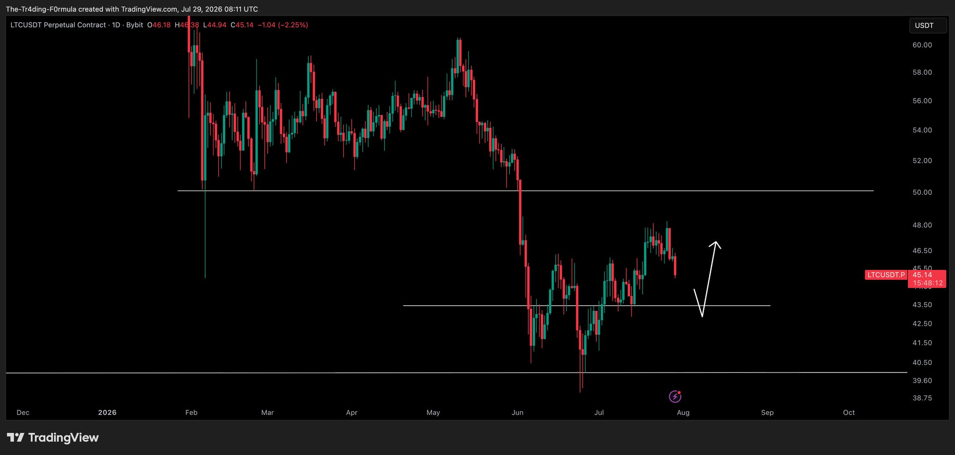Click the 50.00 price axis label
The height and width of the screenshot is (455, 955).
pos(922,193)
